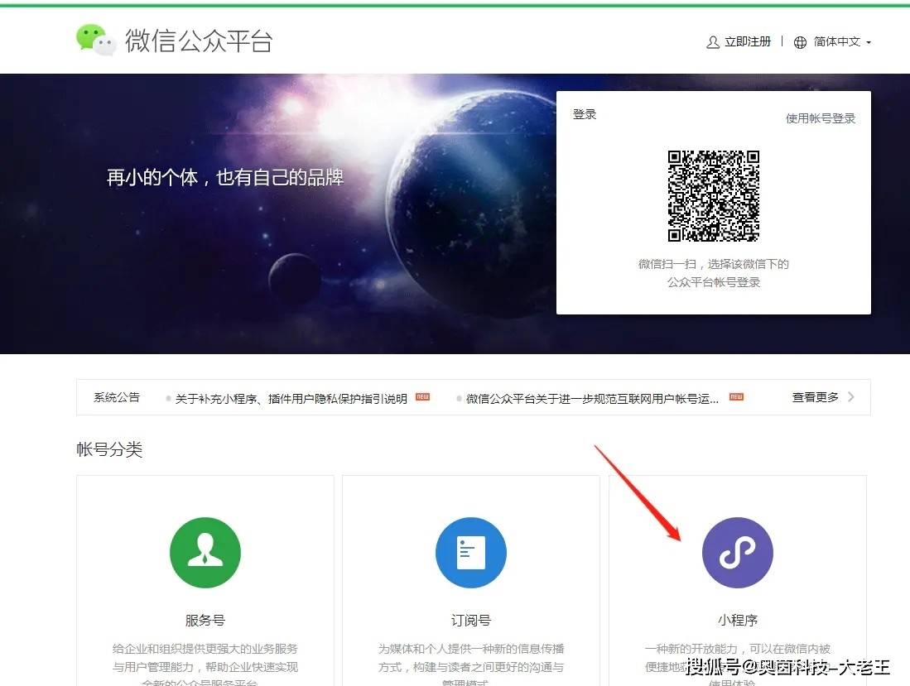Open announcement 微信公众平台关于进一步规范互联网用户帐号
Viewport: 910px width, 686px height.
pos(592,399)
